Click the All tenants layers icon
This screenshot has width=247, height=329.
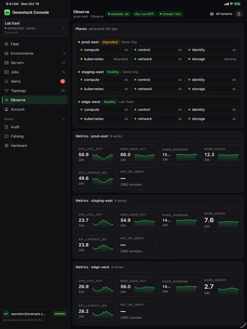coord(212,14)
